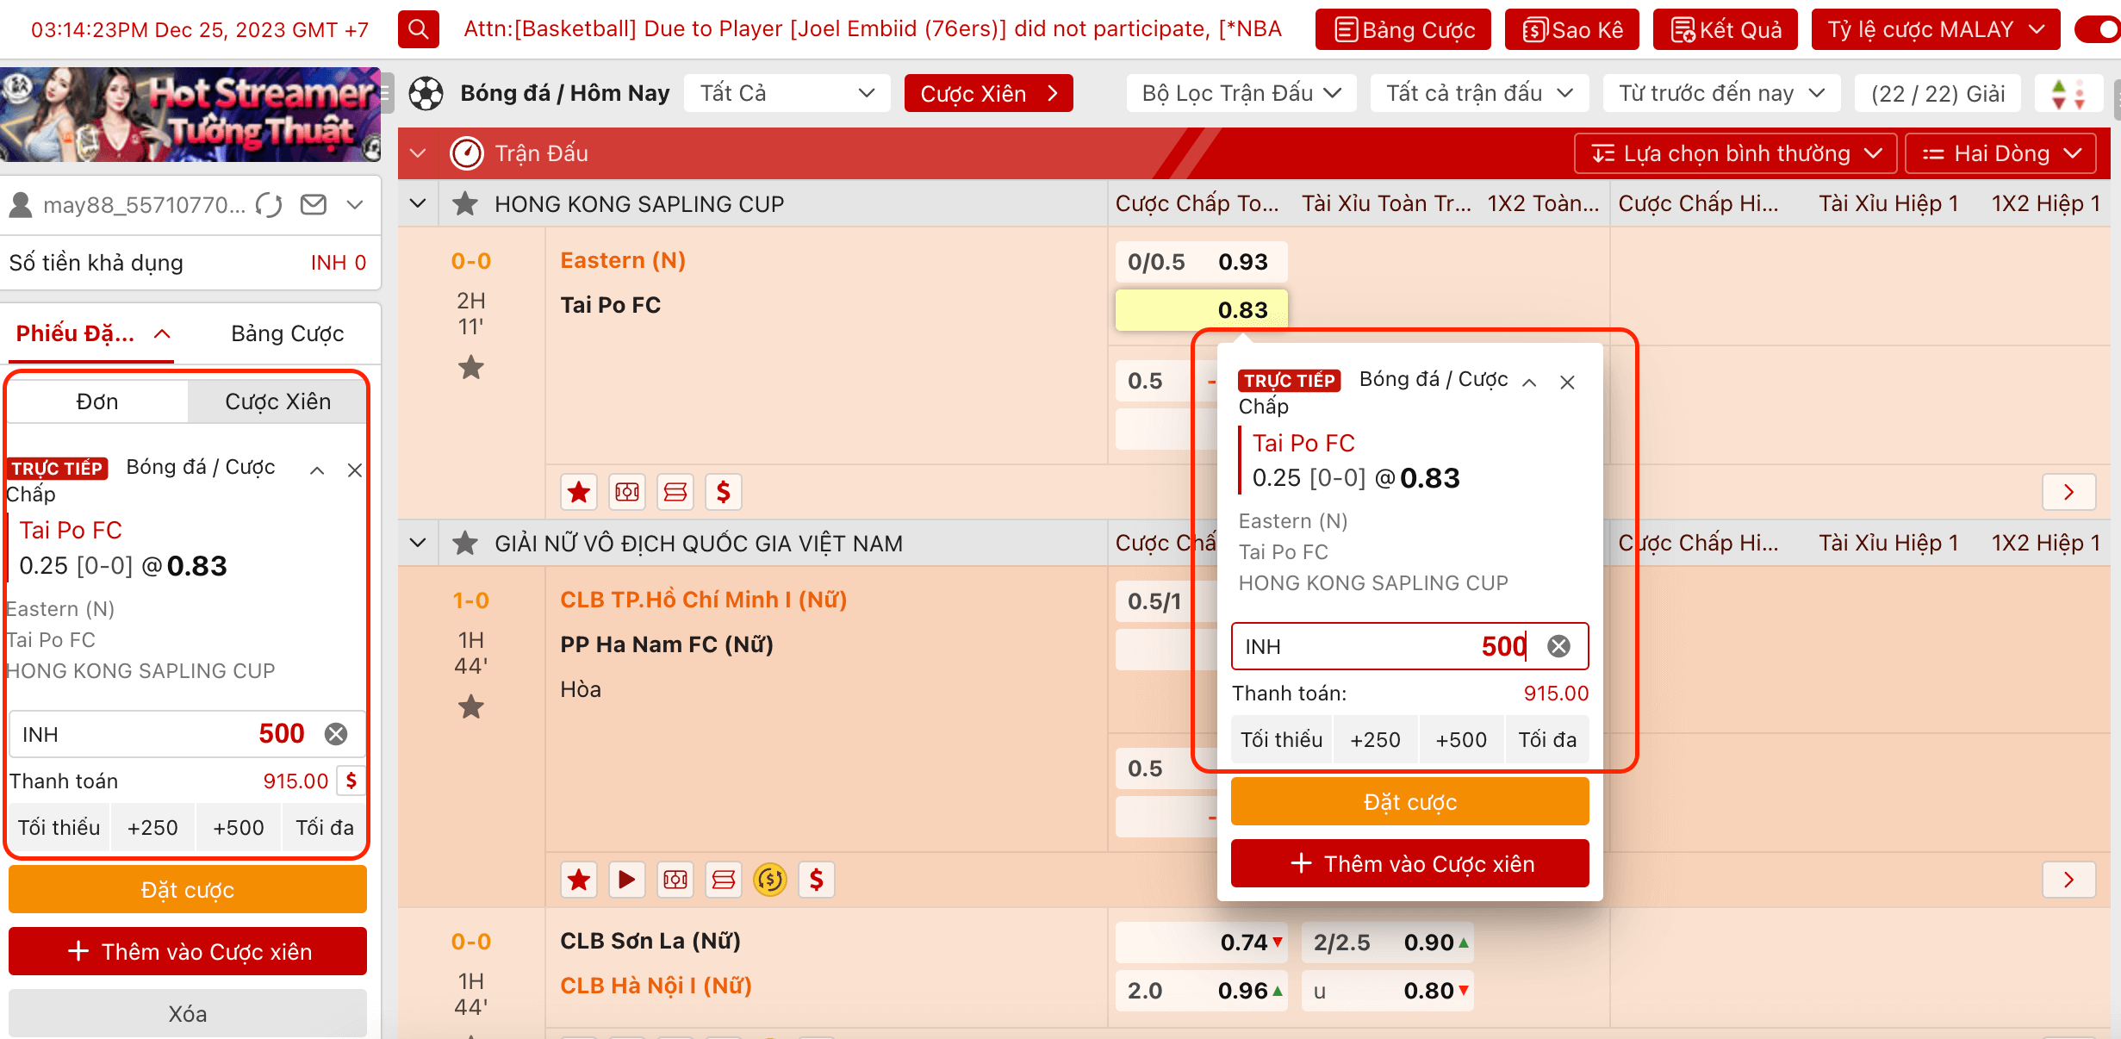The height and width of the screenshot is (1039, 2121).
Task: Switch to Cược Xiên tab in bet slip
Action: 277,401
